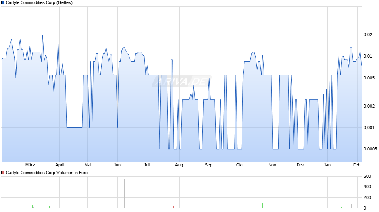Screen dimensions: 379x212
Task: Click the 0 volume axis label
Action: pyautogui.click(x=365, y=208)
